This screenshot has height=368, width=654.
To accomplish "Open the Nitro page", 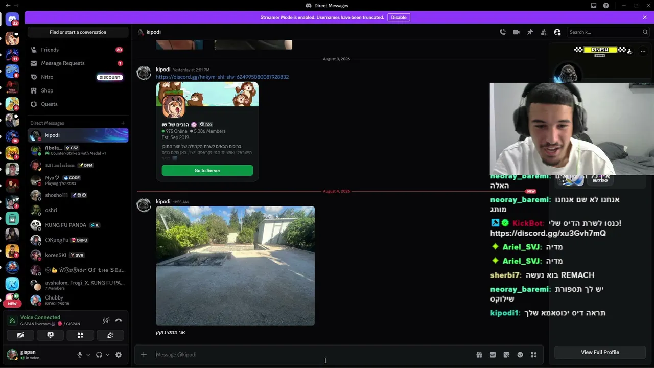I will 78,77.
